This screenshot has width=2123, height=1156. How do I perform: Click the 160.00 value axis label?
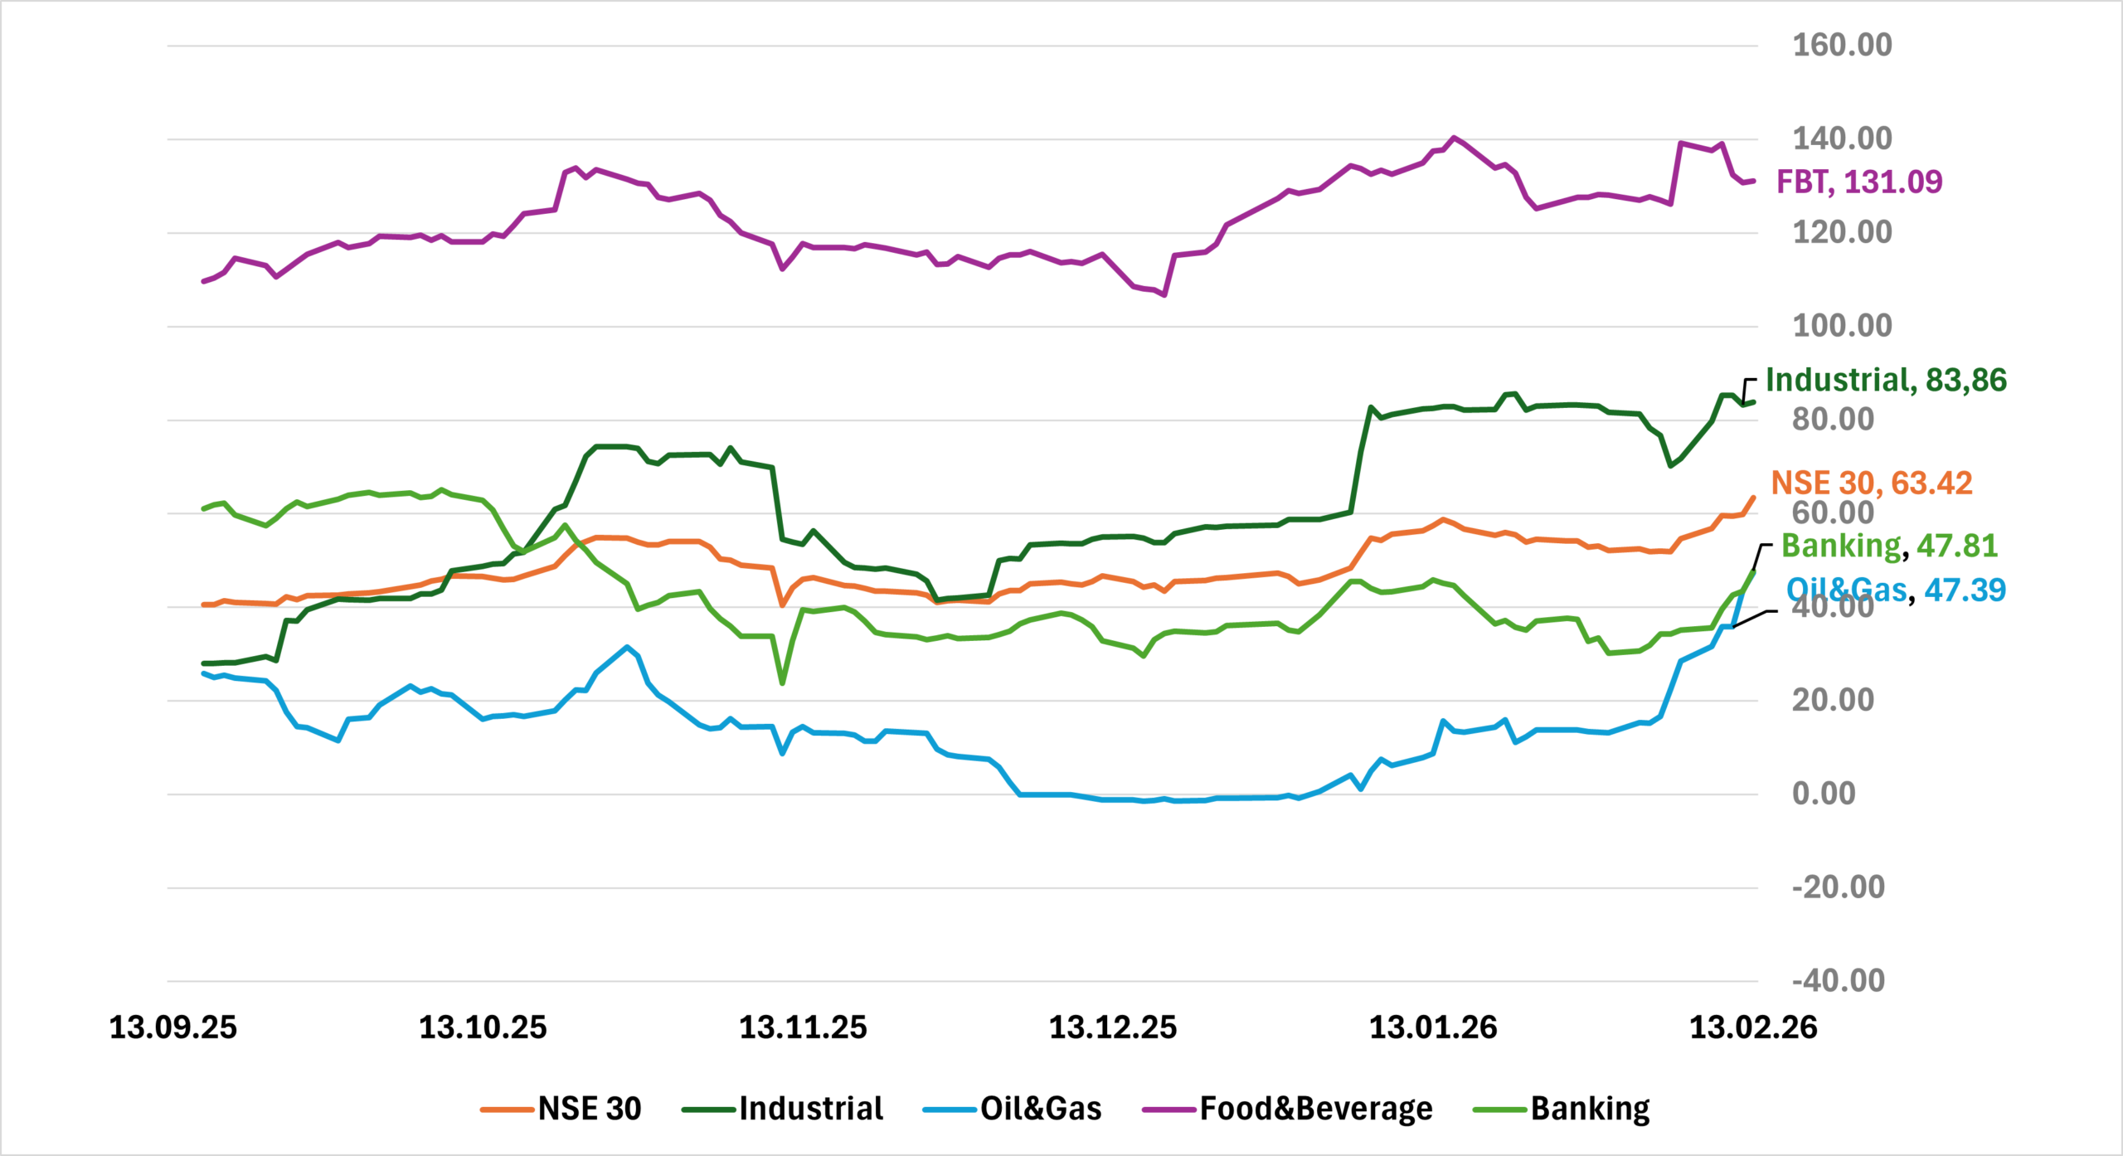[x=1842, y=45]
